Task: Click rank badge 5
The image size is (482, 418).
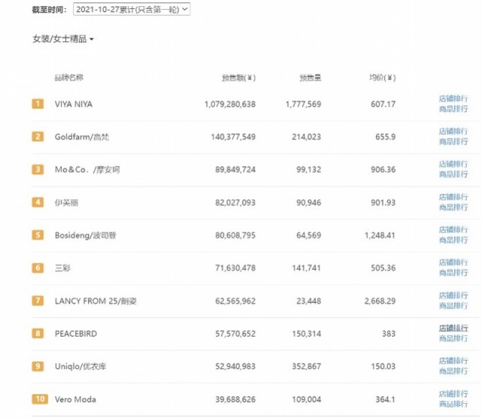Action: (x=38, y=235)
